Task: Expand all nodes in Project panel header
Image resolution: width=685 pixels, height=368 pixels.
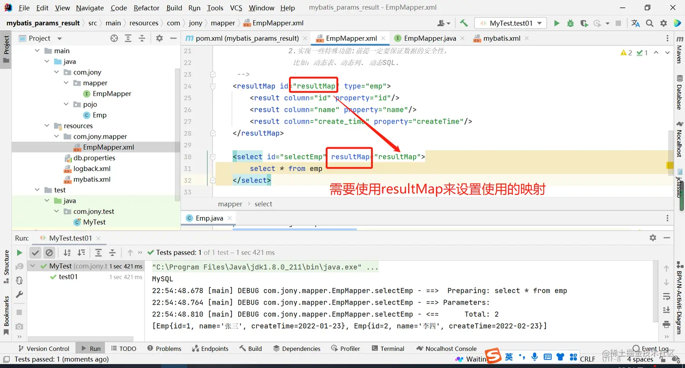Action: (x=128, y=39)
